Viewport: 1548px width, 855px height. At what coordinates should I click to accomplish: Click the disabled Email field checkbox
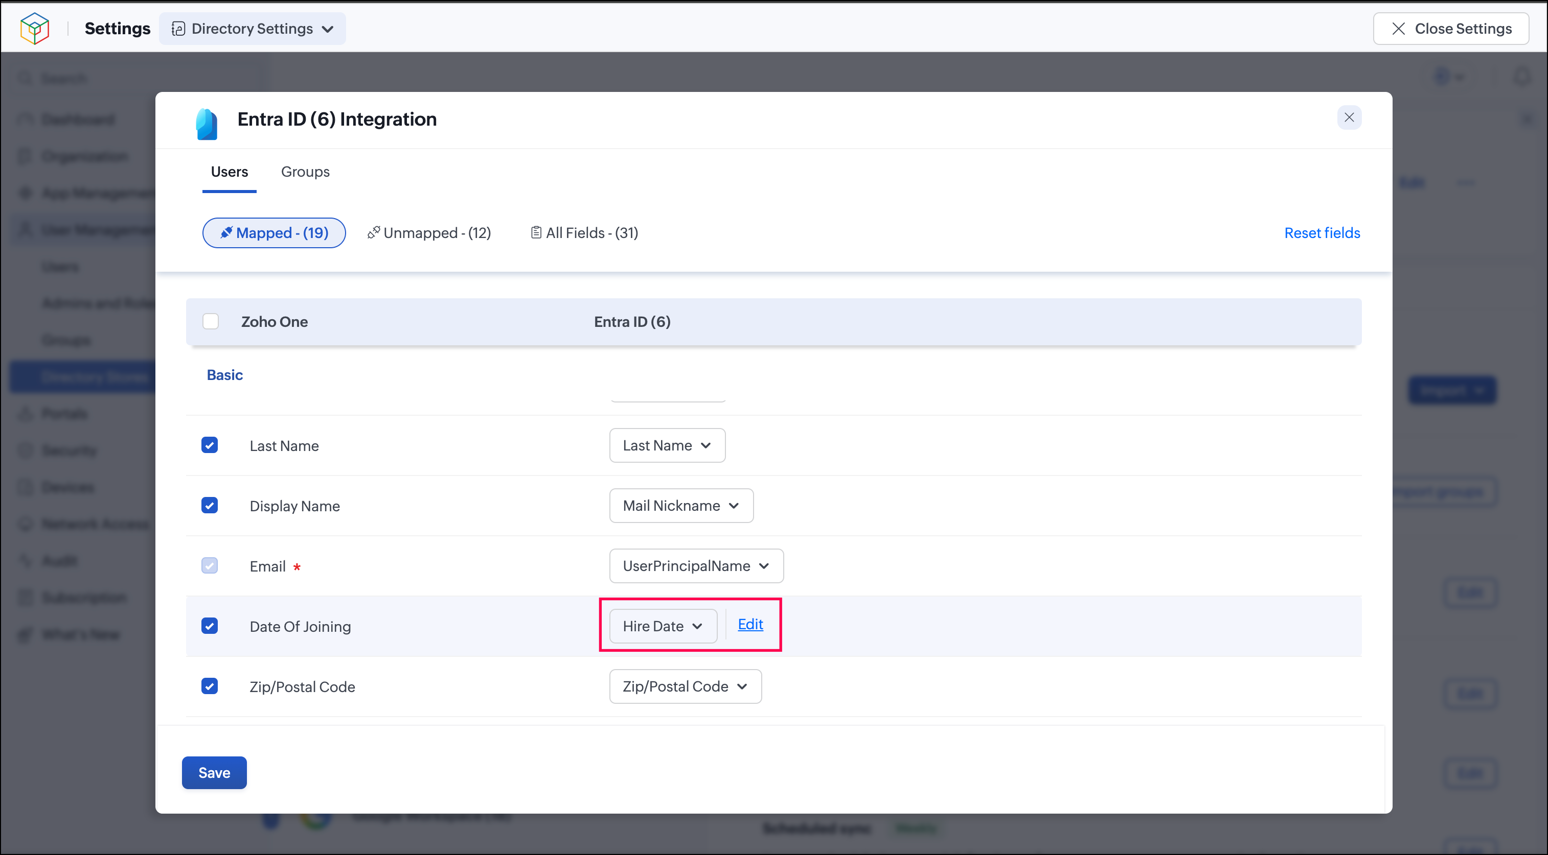[209, 565]
